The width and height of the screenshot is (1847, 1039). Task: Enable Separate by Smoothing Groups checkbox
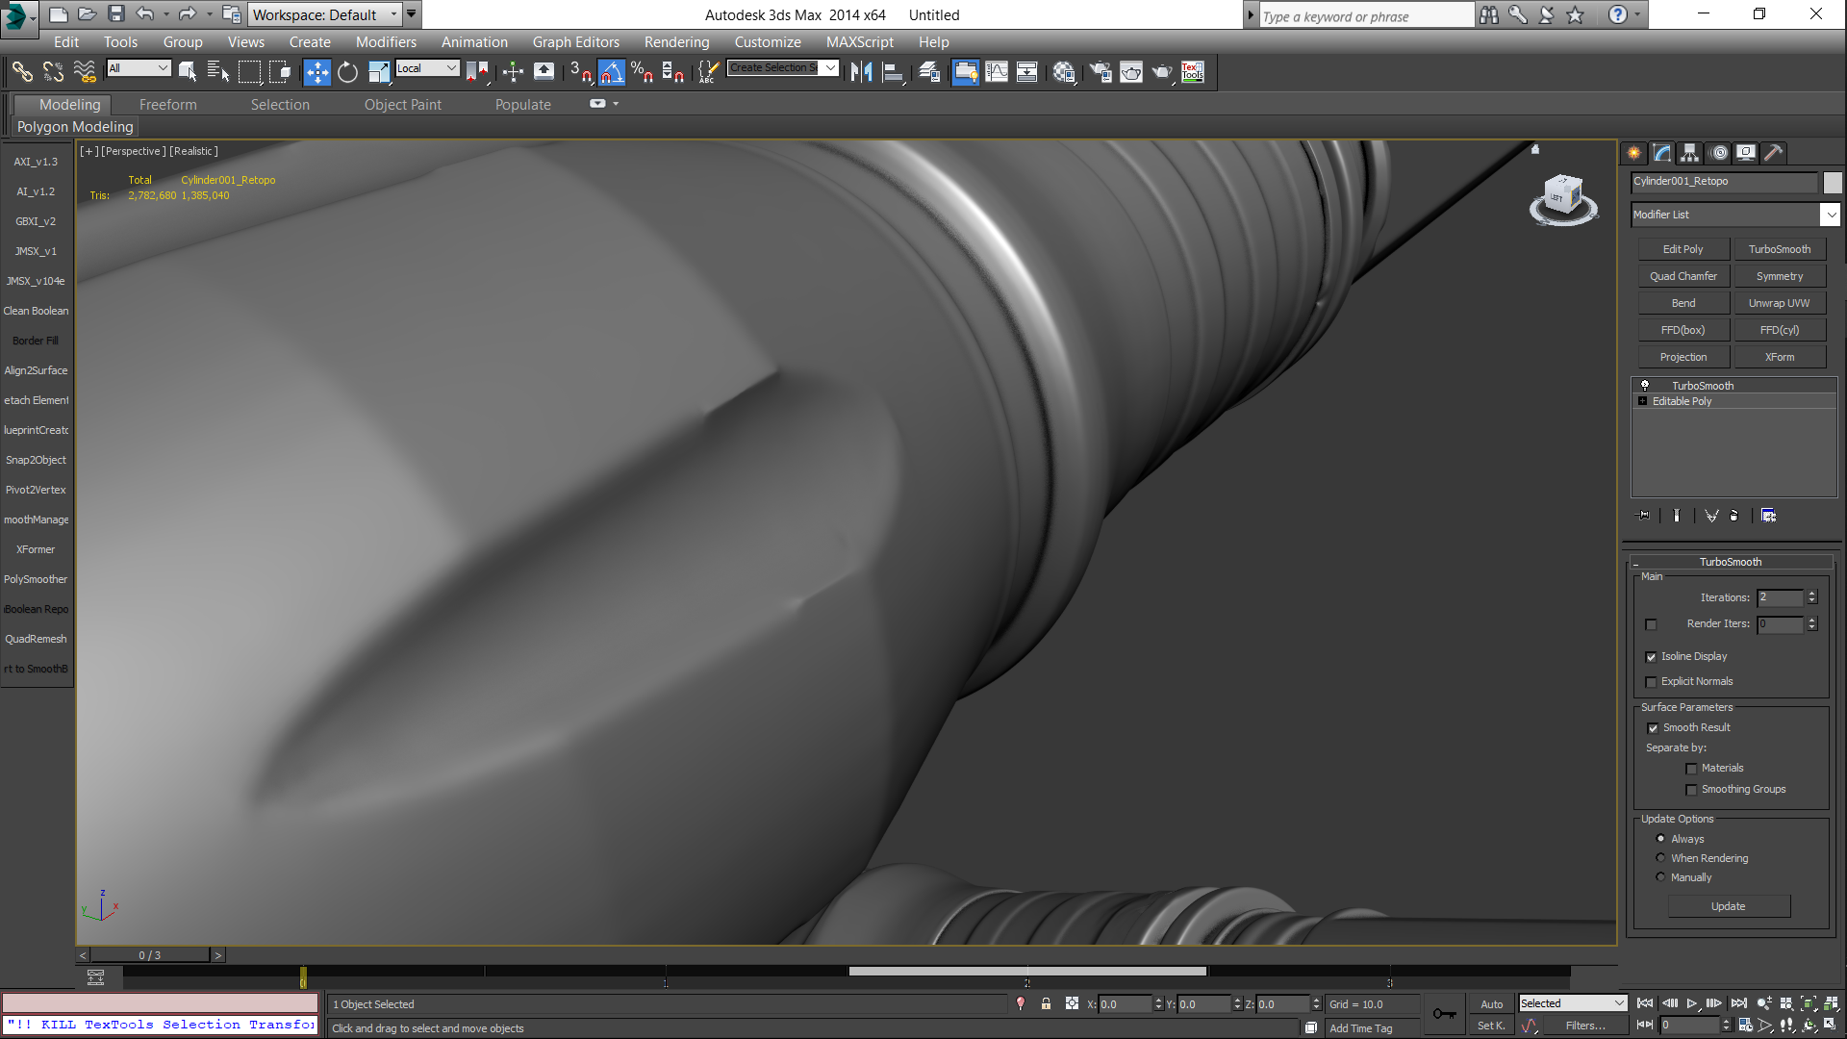pos(1691,790)
